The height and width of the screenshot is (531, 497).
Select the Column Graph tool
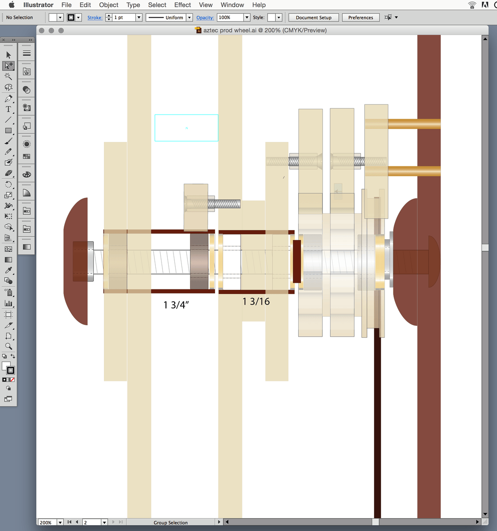[8, 304]
